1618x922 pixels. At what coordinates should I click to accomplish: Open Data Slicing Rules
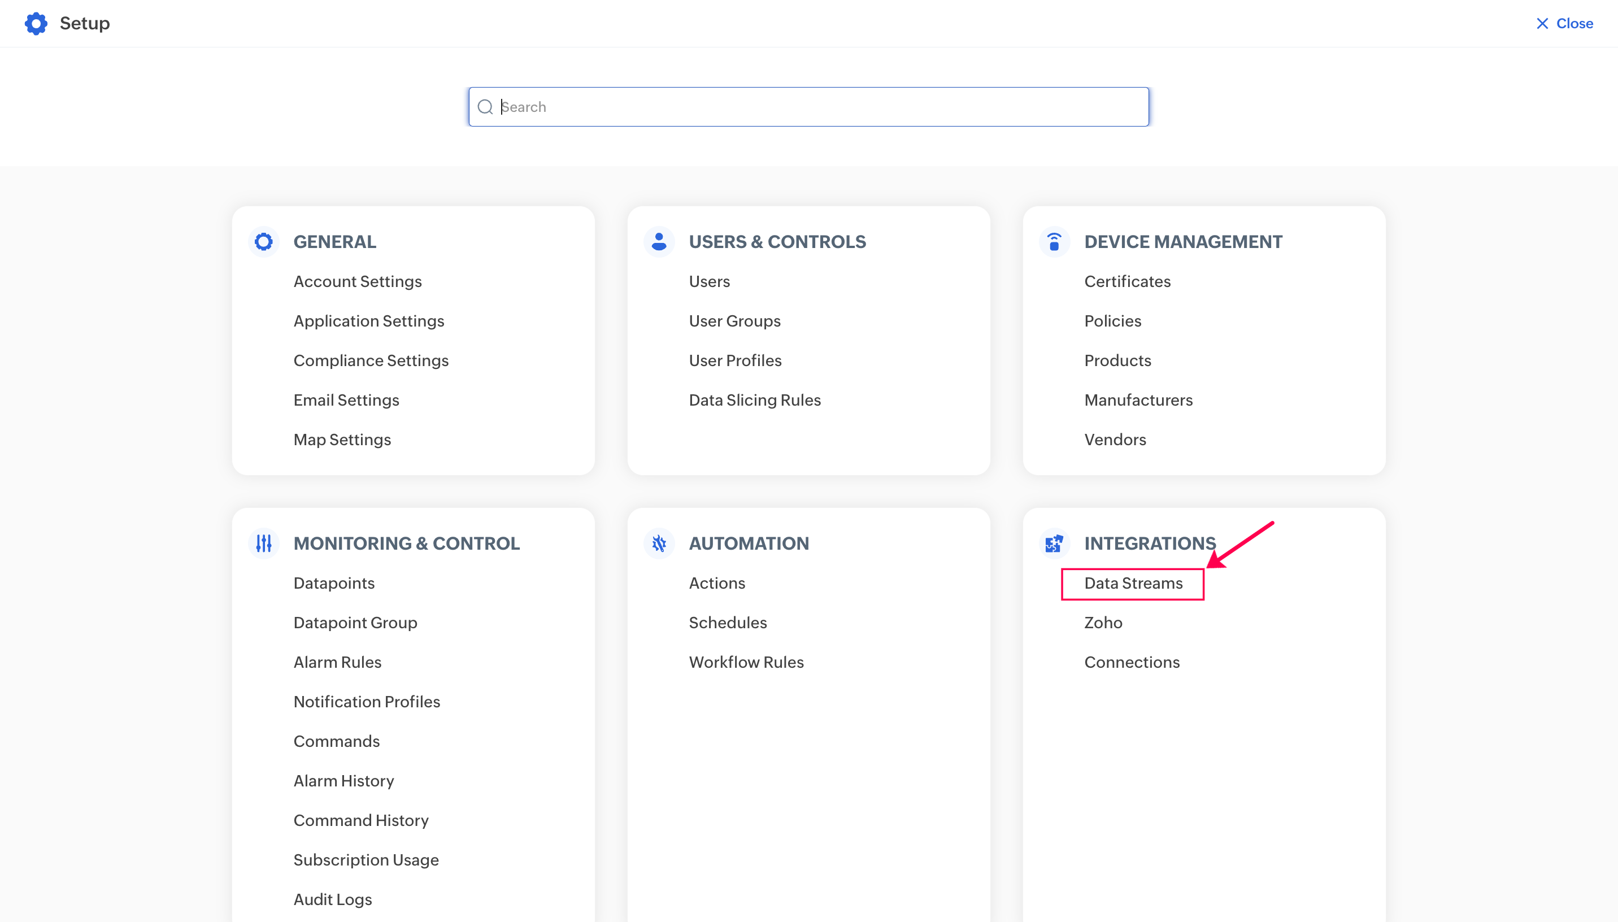(x=754, y=400)
